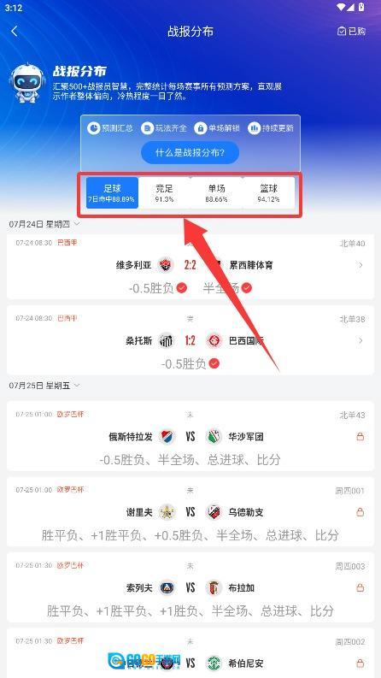Tap lock icon for 谢里夫 vs 乌德勒支
The height and width of the screenshot is (678, 381).
click(360, 512)
